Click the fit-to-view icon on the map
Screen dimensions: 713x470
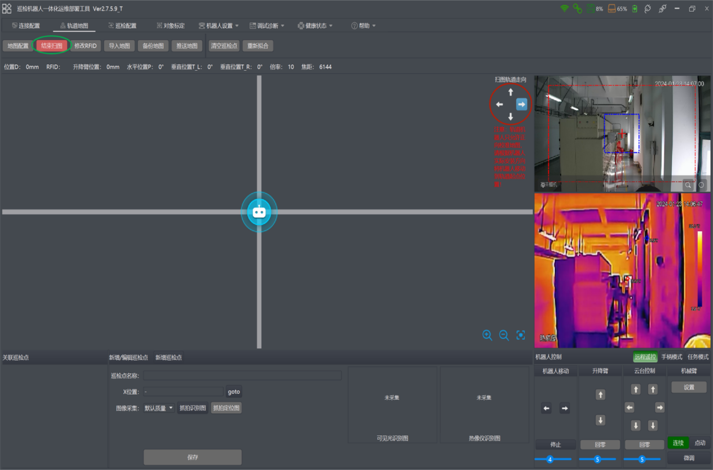click(x=521, y=335)
